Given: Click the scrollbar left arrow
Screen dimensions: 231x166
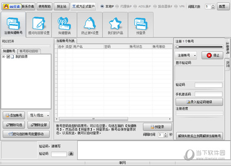Looking at the screenshot, I should [x=57, y=119].
